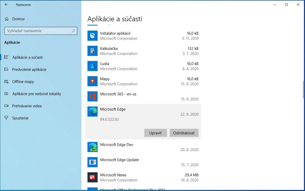Click the Aplikácie a súčasti page heading
Image resolution: width=305 pixels, height=191 pixels.
pos(115,19)
